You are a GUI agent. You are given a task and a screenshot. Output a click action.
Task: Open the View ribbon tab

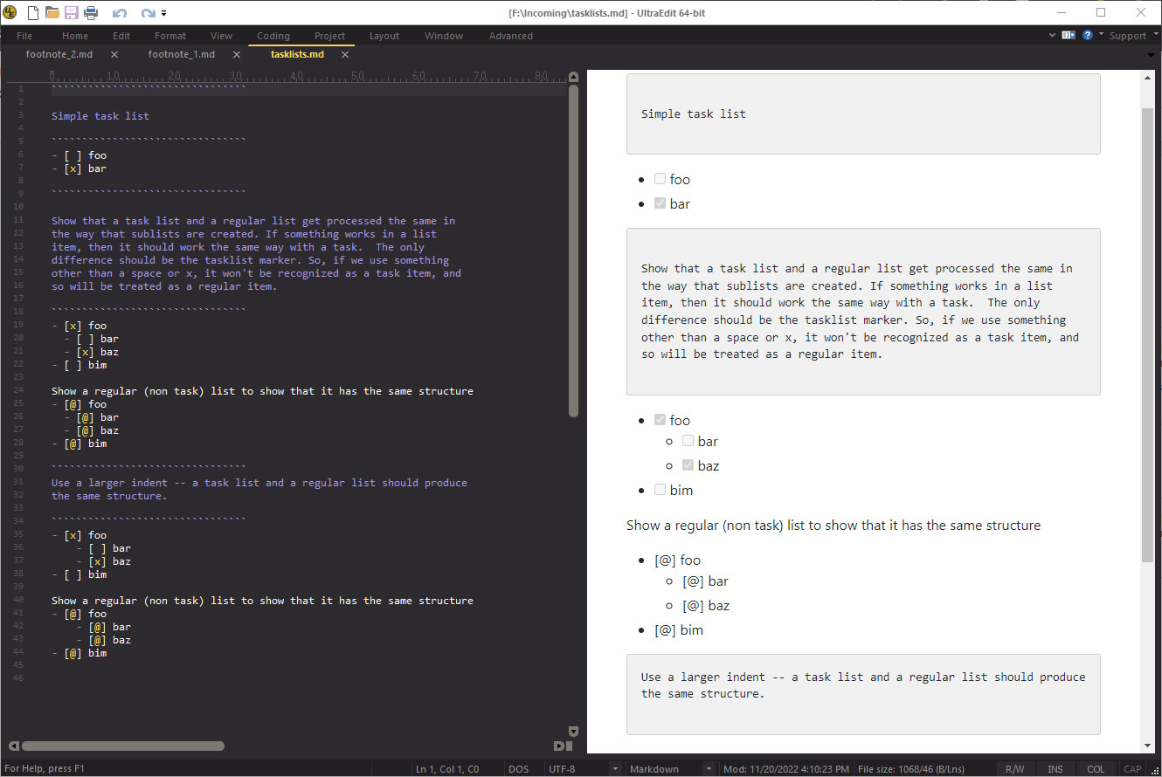pyautogui.click(x=222, y=36)
